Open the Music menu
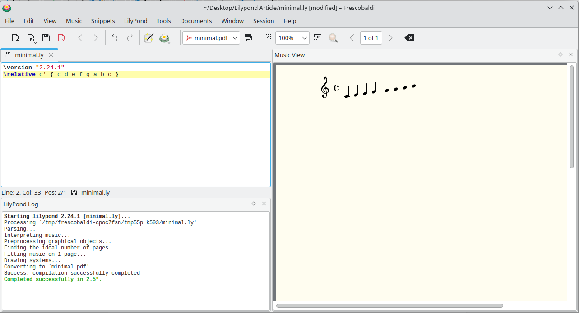The image size is (579, 313). tap(74, 21)
